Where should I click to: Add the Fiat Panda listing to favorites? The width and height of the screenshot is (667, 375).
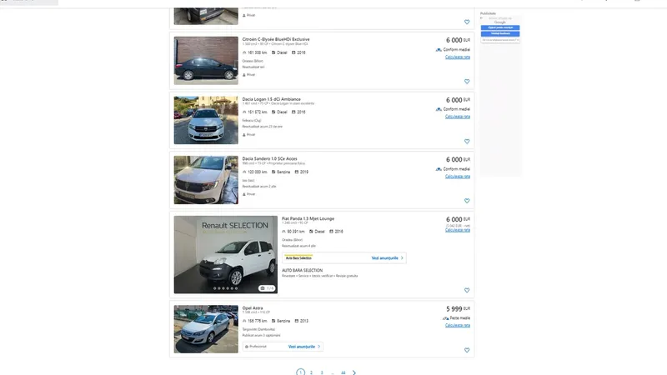(x=467, y=290)
